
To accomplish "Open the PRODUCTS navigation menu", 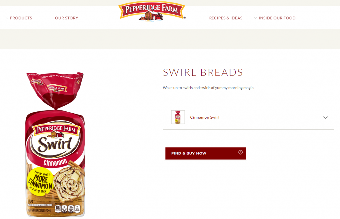I will point(21,18).
